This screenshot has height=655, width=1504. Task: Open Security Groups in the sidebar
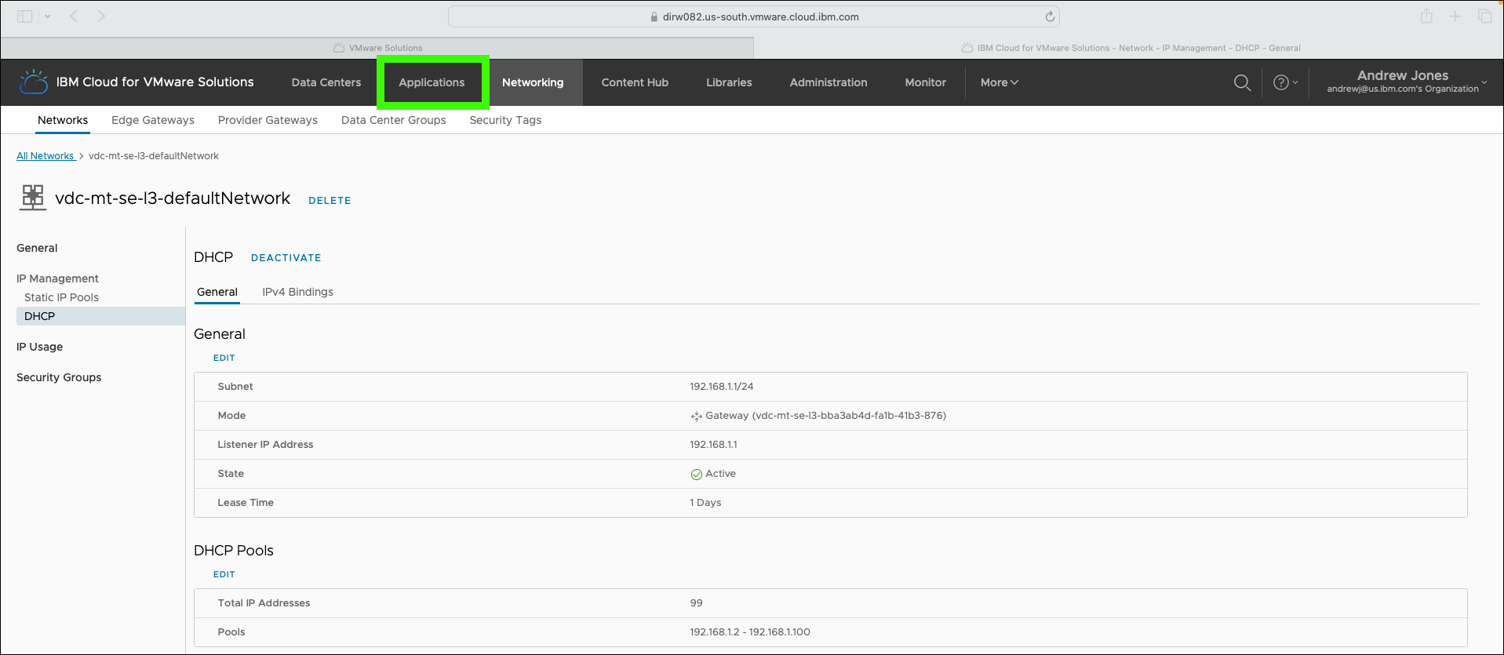click(x=59, y=377)
